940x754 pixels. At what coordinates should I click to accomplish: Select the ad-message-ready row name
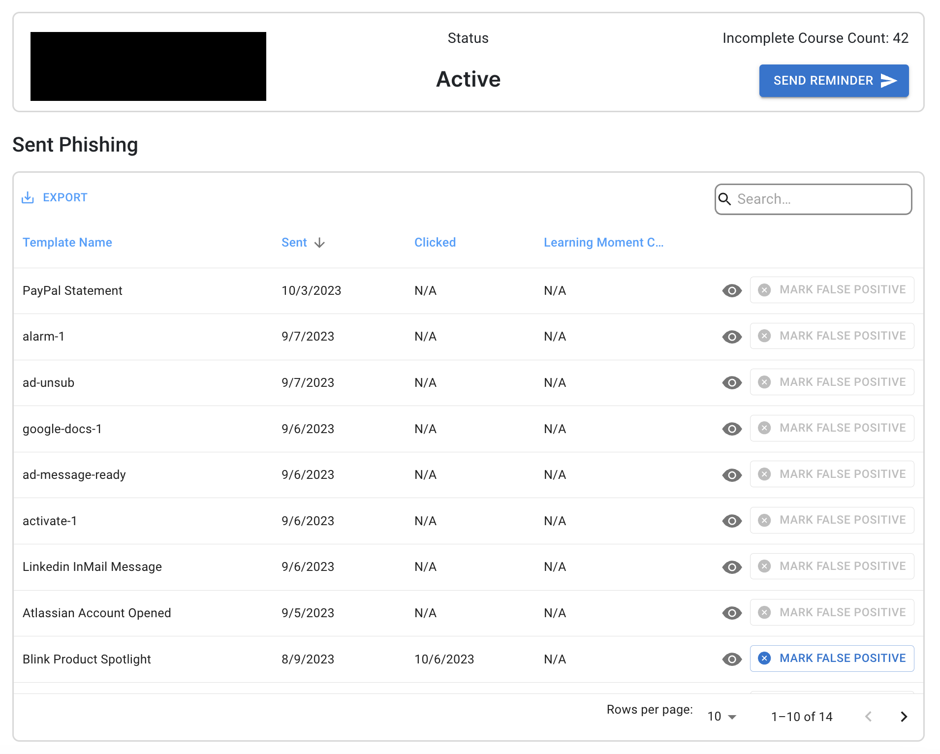coord(74,475)
